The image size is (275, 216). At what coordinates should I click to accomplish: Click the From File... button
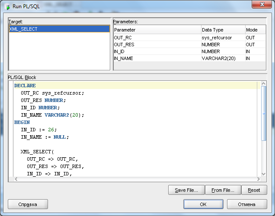[x=223, y=190]
